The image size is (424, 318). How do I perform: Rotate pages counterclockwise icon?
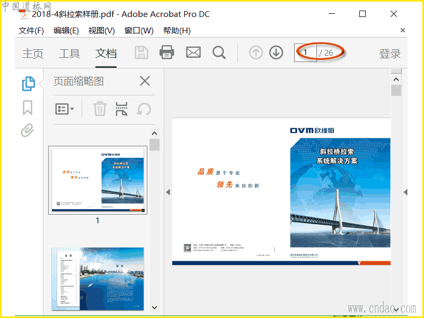[144, 109]
